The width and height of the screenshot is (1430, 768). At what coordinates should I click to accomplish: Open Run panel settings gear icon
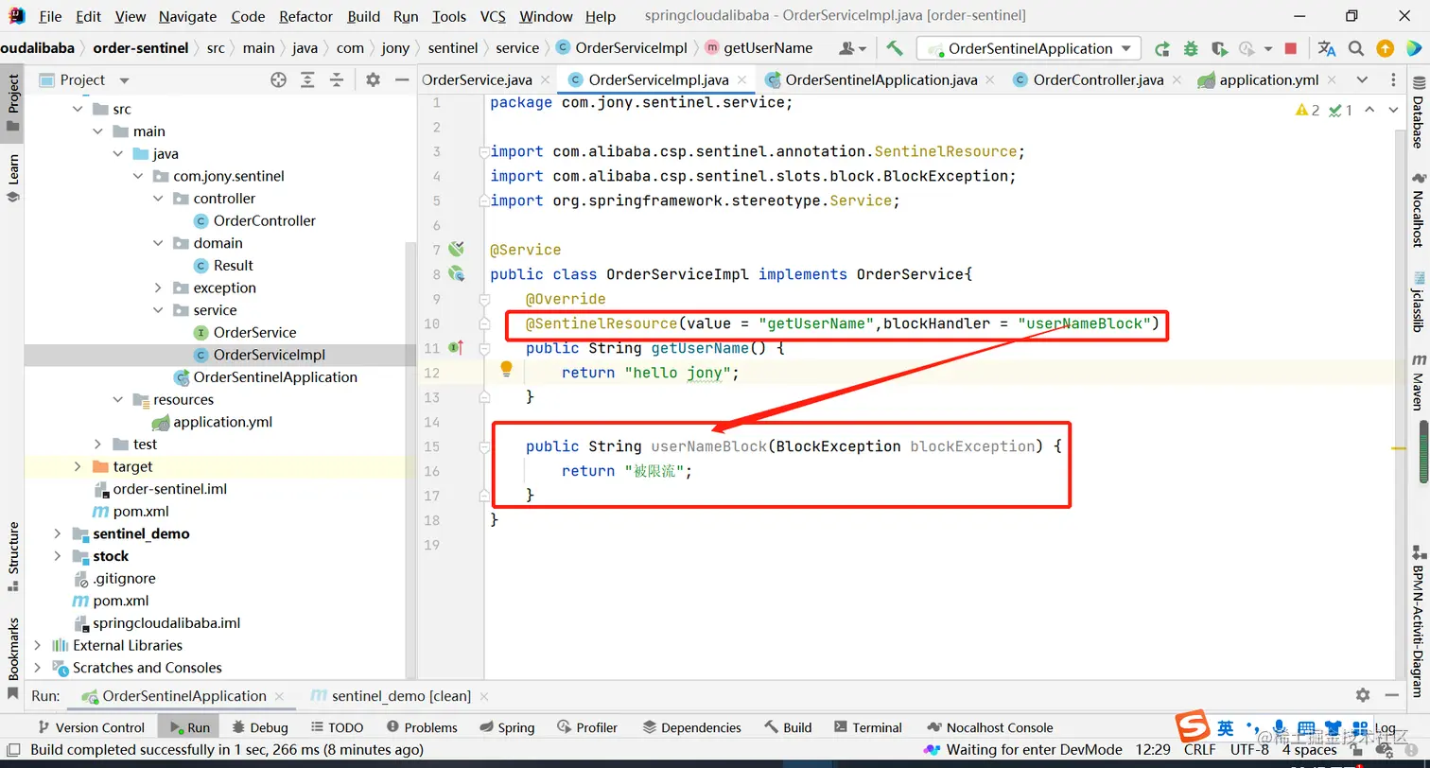tap(1363, 695)
